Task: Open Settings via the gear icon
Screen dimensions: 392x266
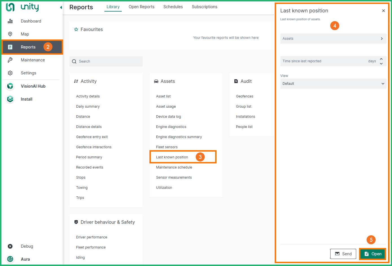Action: tap(10, 73)
